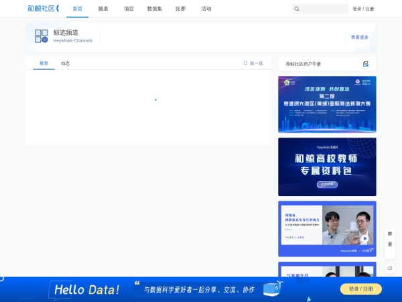Screen dimensions: 402x302
Task: Click the 查看更多 link
Action: 360,38
